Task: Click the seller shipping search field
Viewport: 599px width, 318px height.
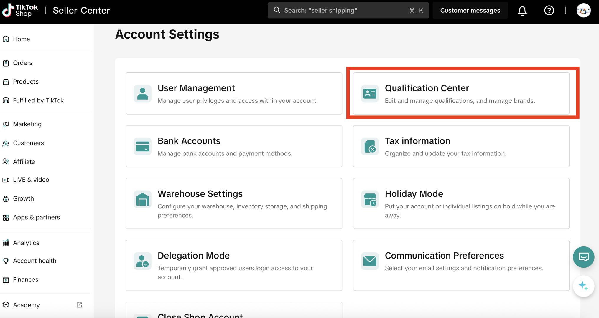Action: point(348,11)
